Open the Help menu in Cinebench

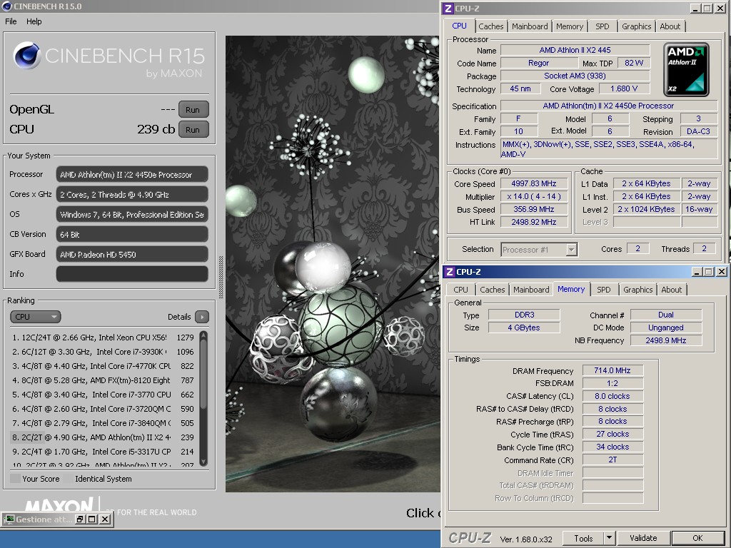point(34,21)
